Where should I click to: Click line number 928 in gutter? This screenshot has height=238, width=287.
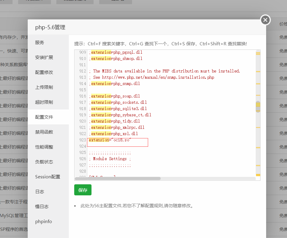click(x=83, y=171)
